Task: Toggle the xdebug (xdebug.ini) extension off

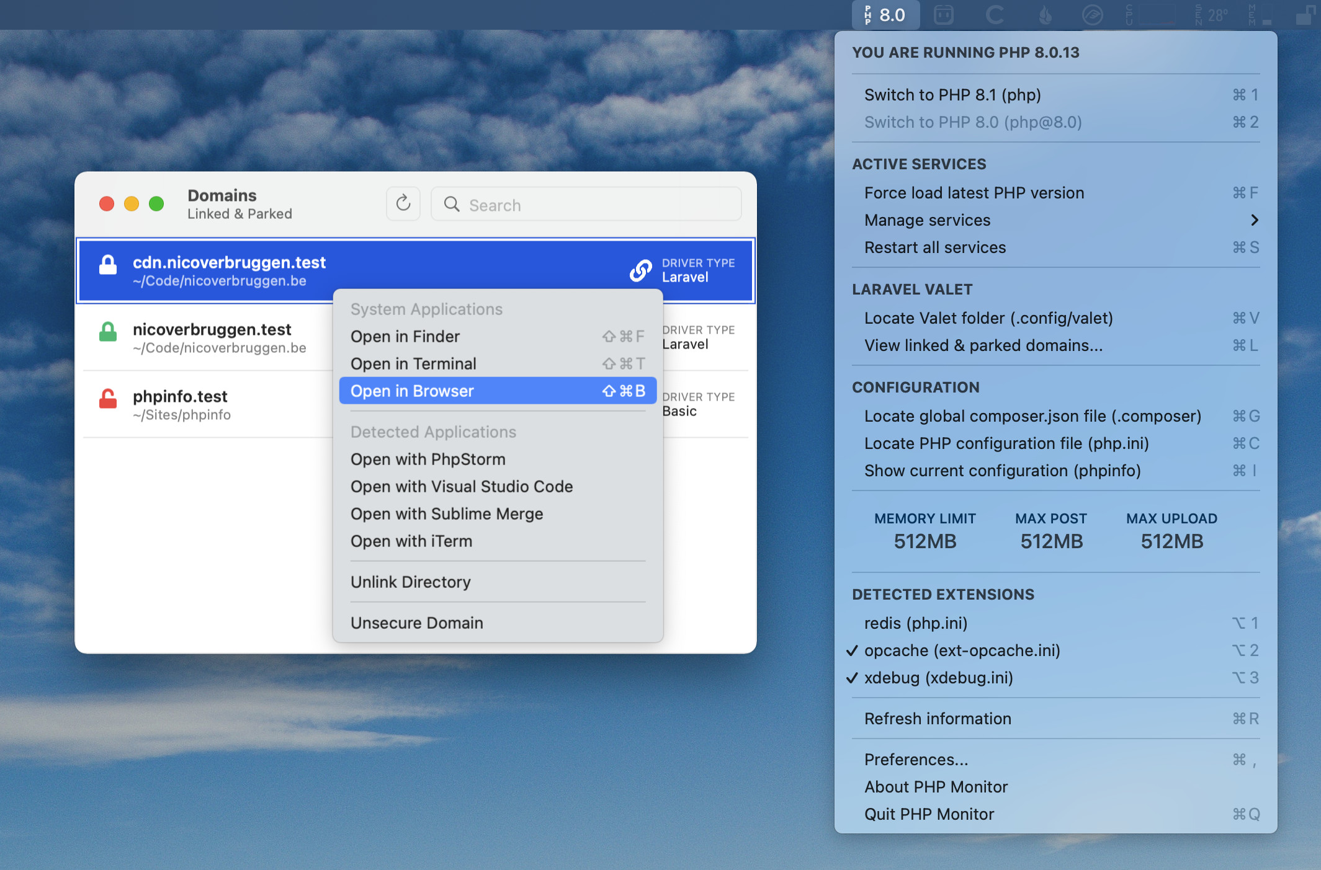Action: click(x=1055, y=678)
